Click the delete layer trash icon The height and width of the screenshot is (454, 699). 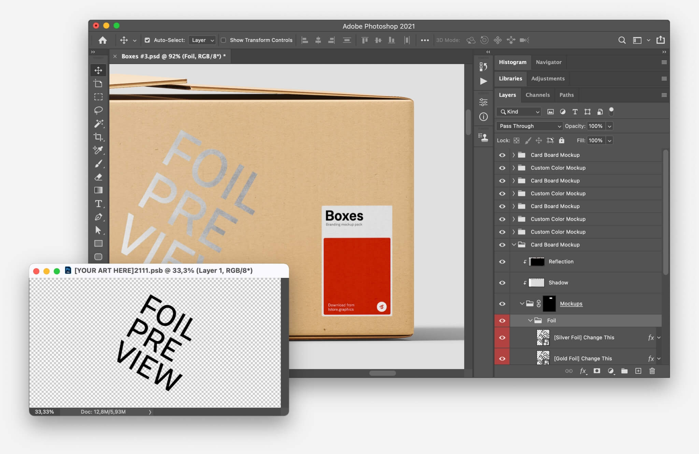[652, 371]
